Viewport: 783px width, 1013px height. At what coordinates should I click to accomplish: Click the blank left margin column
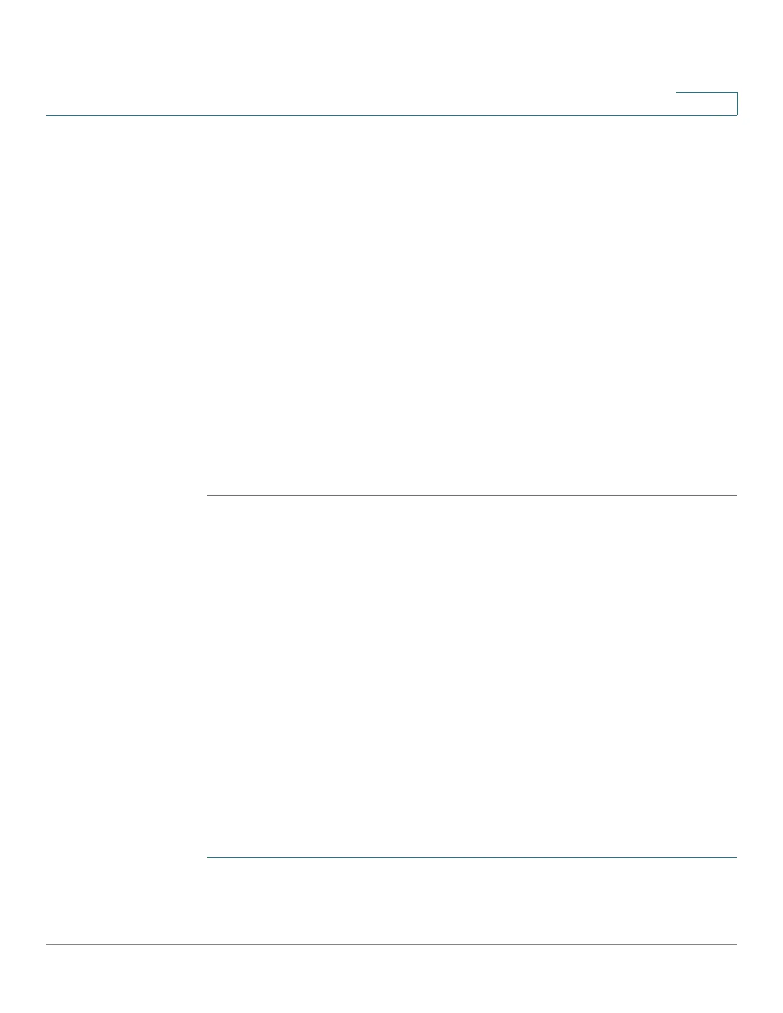tap(126, 530)
